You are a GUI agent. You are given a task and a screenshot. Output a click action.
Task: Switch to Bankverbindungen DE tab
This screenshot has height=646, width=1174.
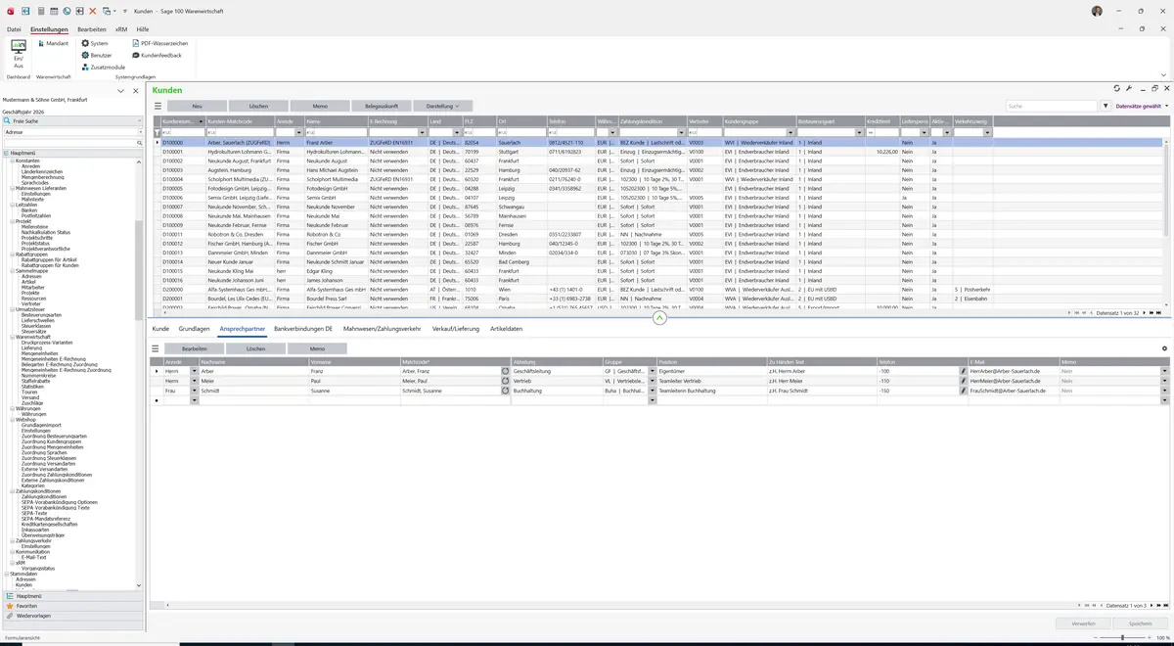click(303, 329)
